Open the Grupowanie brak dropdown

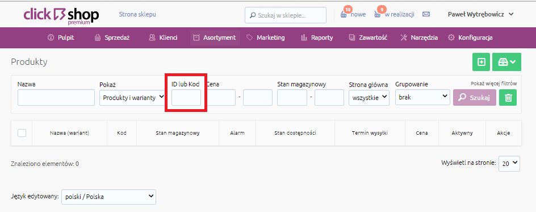point(422,97)
